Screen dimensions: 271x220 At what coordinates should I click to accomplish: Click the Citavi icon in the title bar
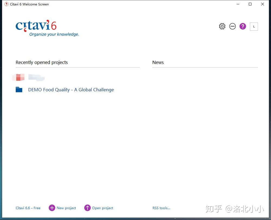[x=6, y=4]
